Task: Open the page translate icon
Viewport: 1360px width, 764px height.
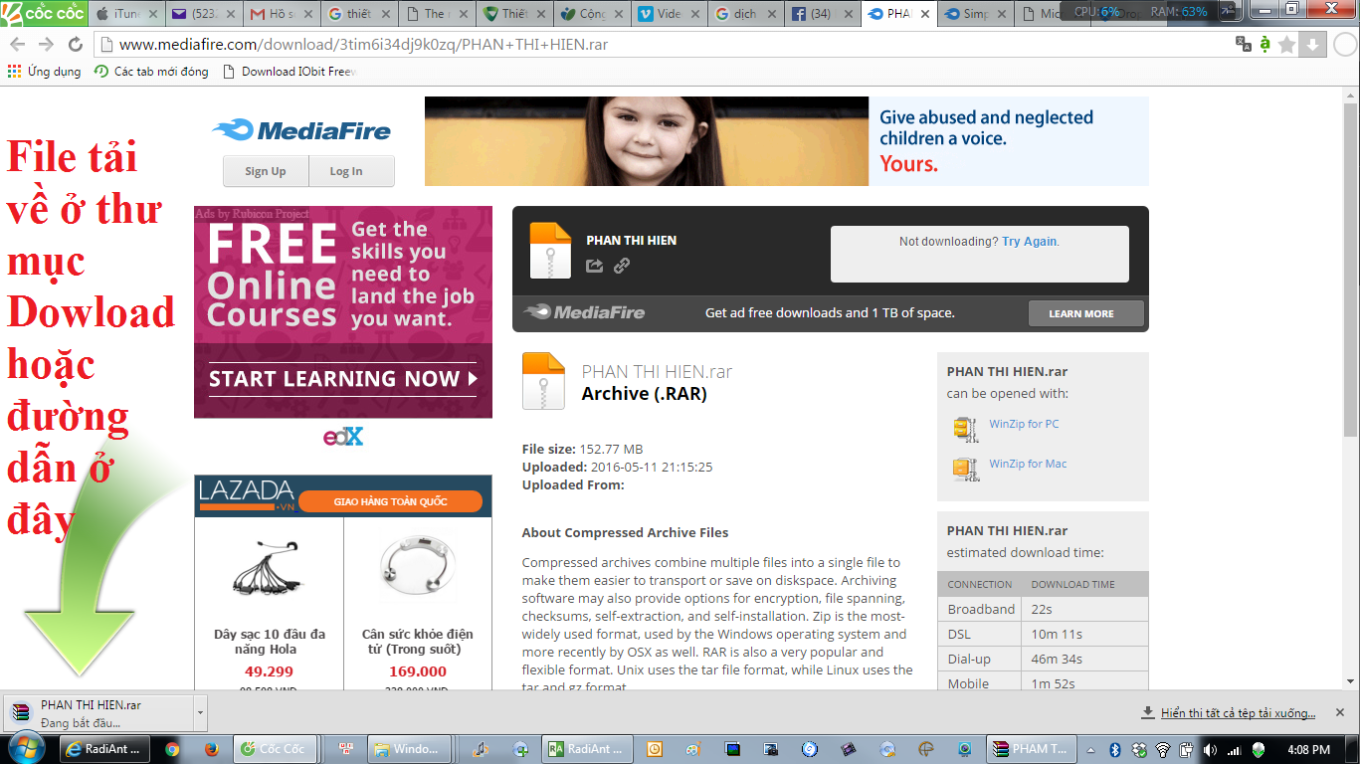Action: [1243, 44]
